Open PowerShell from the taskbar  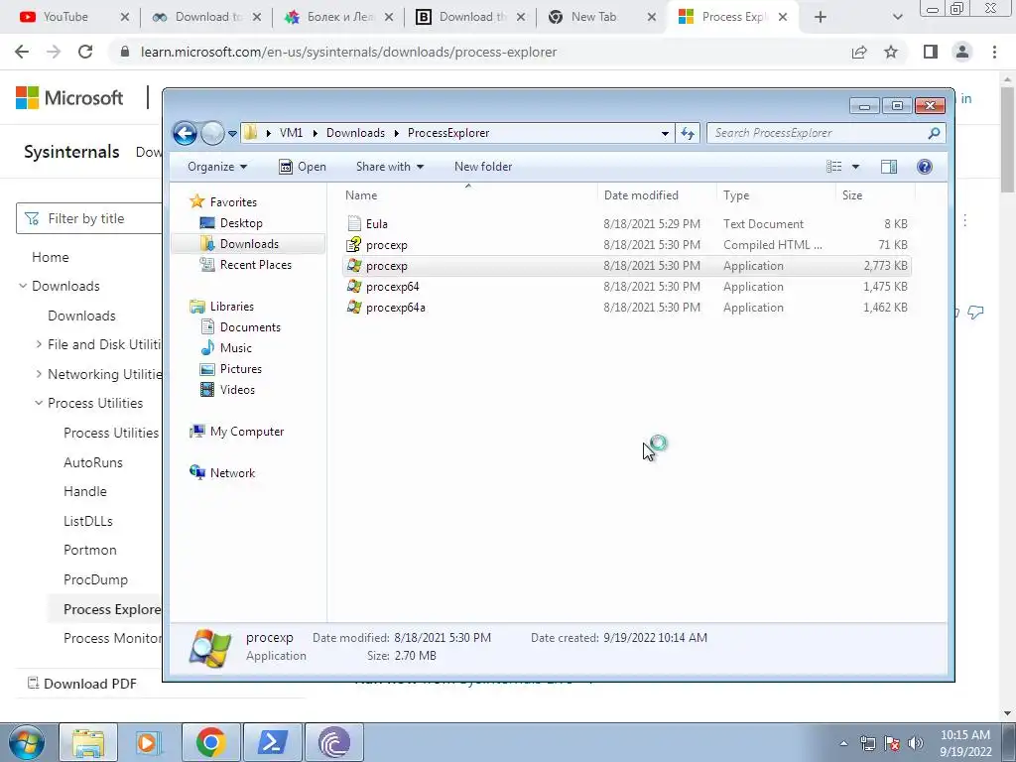[x=272, y=742]
